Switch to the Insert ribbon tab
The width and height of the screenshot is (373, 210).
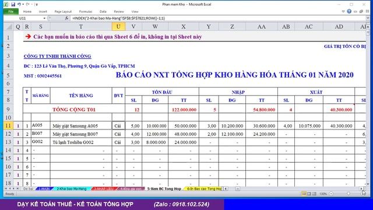click(x=43, y=12)
